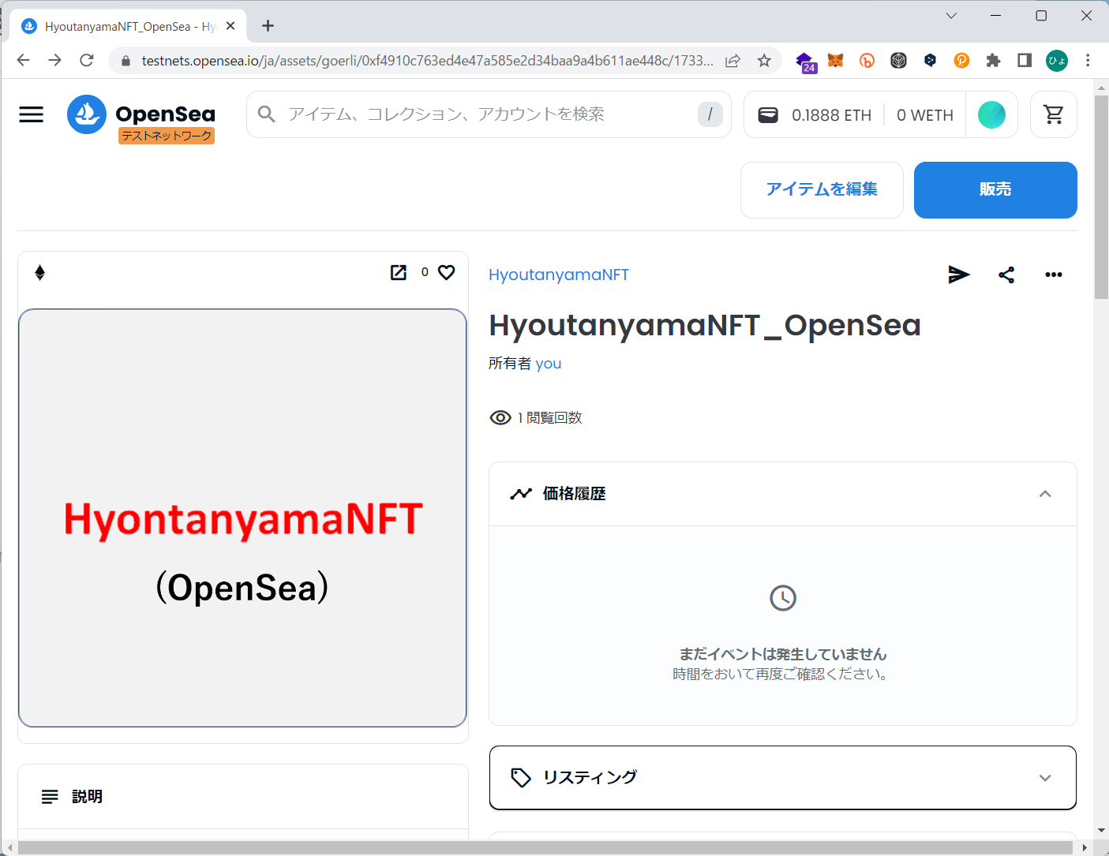Viewport: 1109px width, 856px height.
Task: Click the transfer (paper plane) icon
Action: pyautogui.click(x=958, y=275)
